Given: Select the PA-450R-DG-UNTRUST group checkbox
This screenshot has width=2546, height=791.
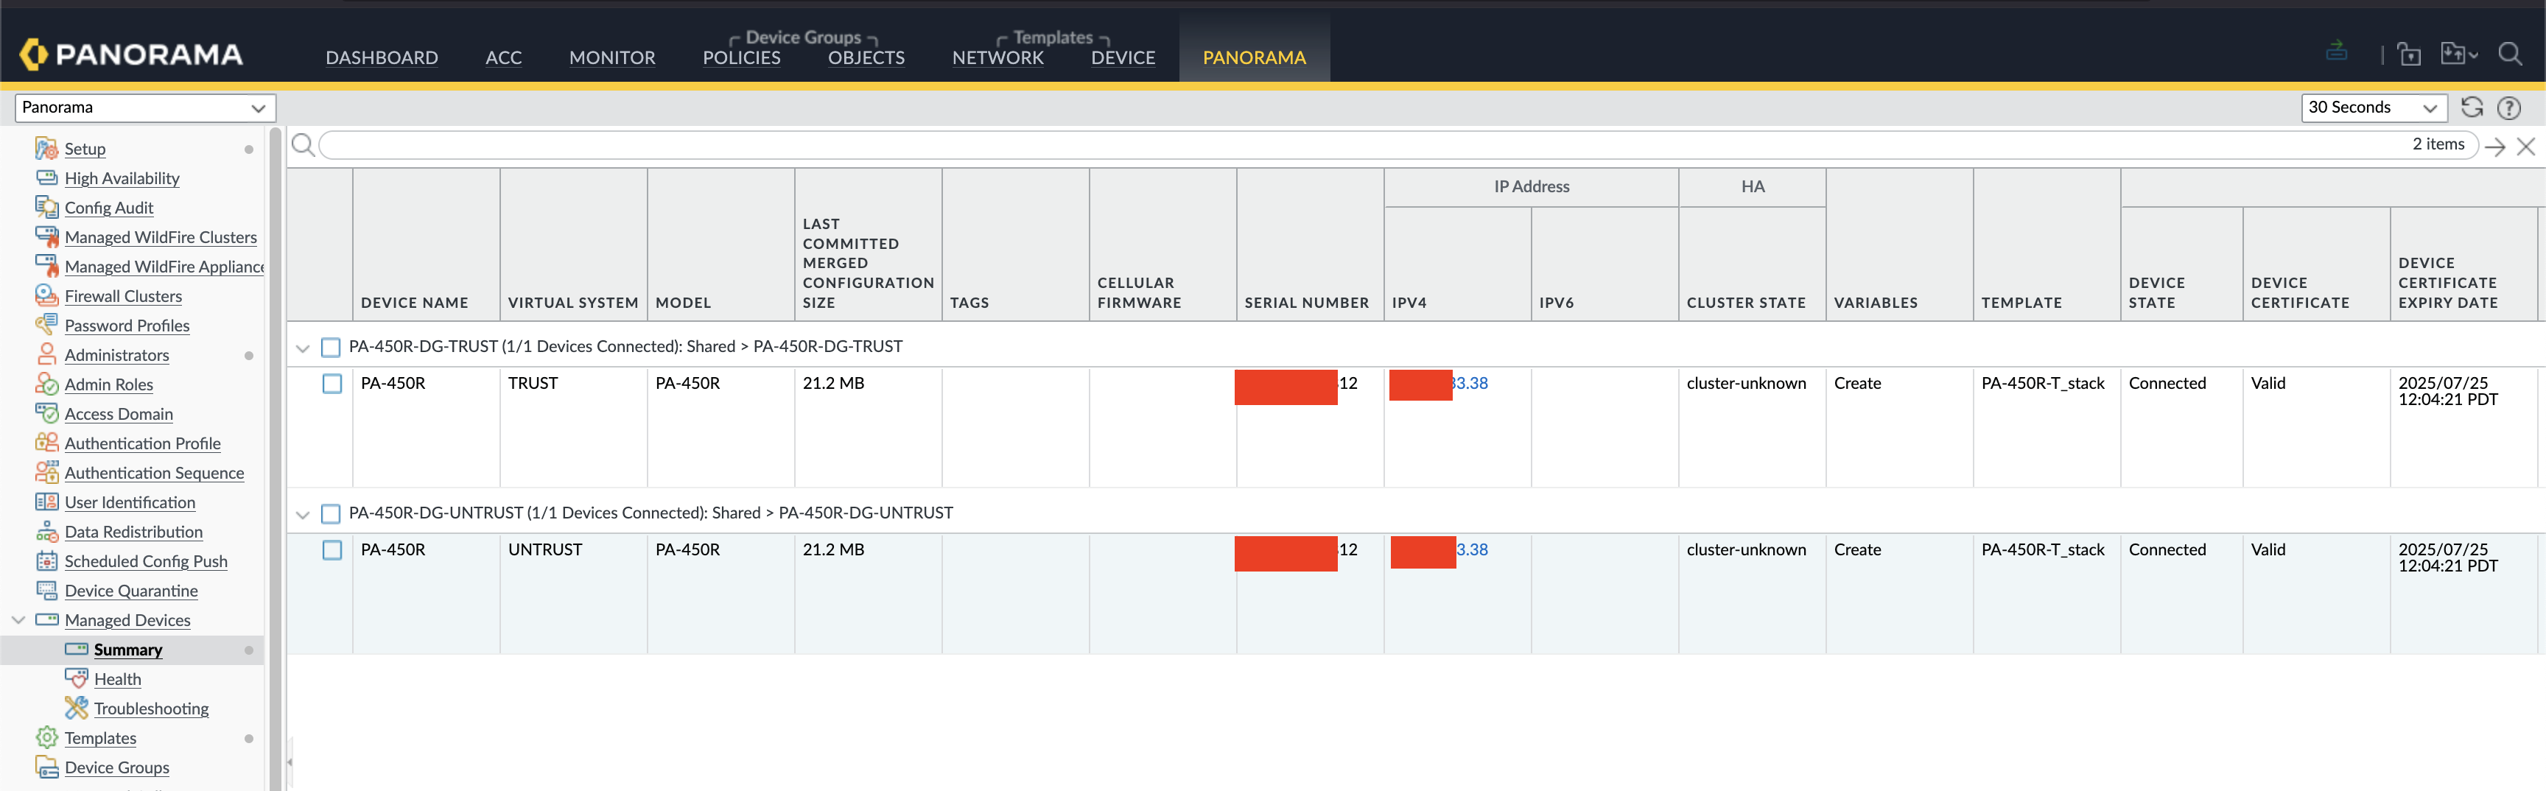Looking at the screenshot, I should (x=331, y=513).
